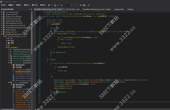Switch to the second ReadNitroValue tab

pyautogui.click(x=97, y=9)
